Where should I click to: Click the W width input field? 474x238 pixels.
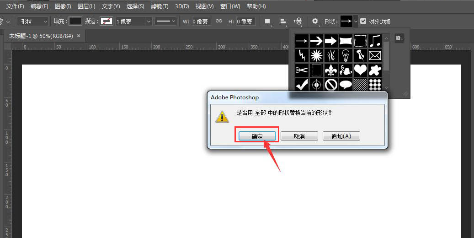pos(201,22)
